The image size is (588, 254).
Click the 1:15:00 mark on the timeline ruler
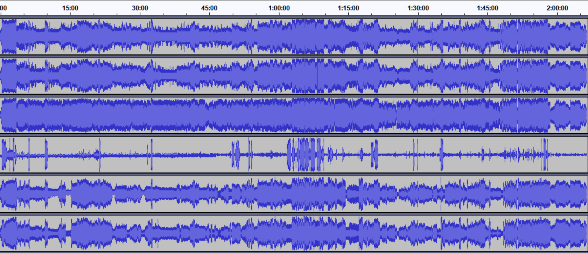[348, 8]
